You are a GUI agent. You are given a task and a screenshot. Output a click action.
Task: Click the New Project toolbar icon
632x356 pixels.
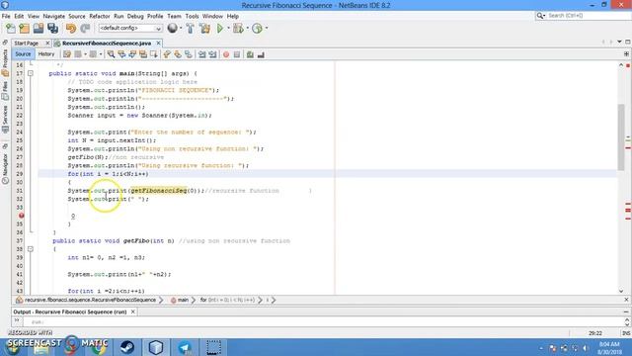pyautogui.click(x=25, y=29)
